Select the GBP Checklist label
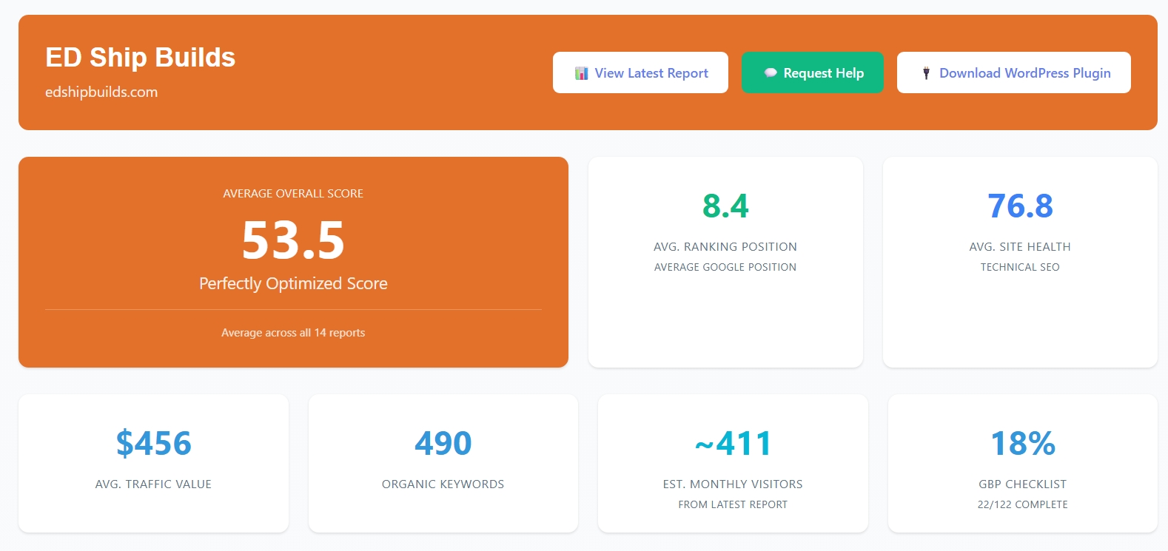This screenshot has height=551, width=1168. tap(1023, 484)
